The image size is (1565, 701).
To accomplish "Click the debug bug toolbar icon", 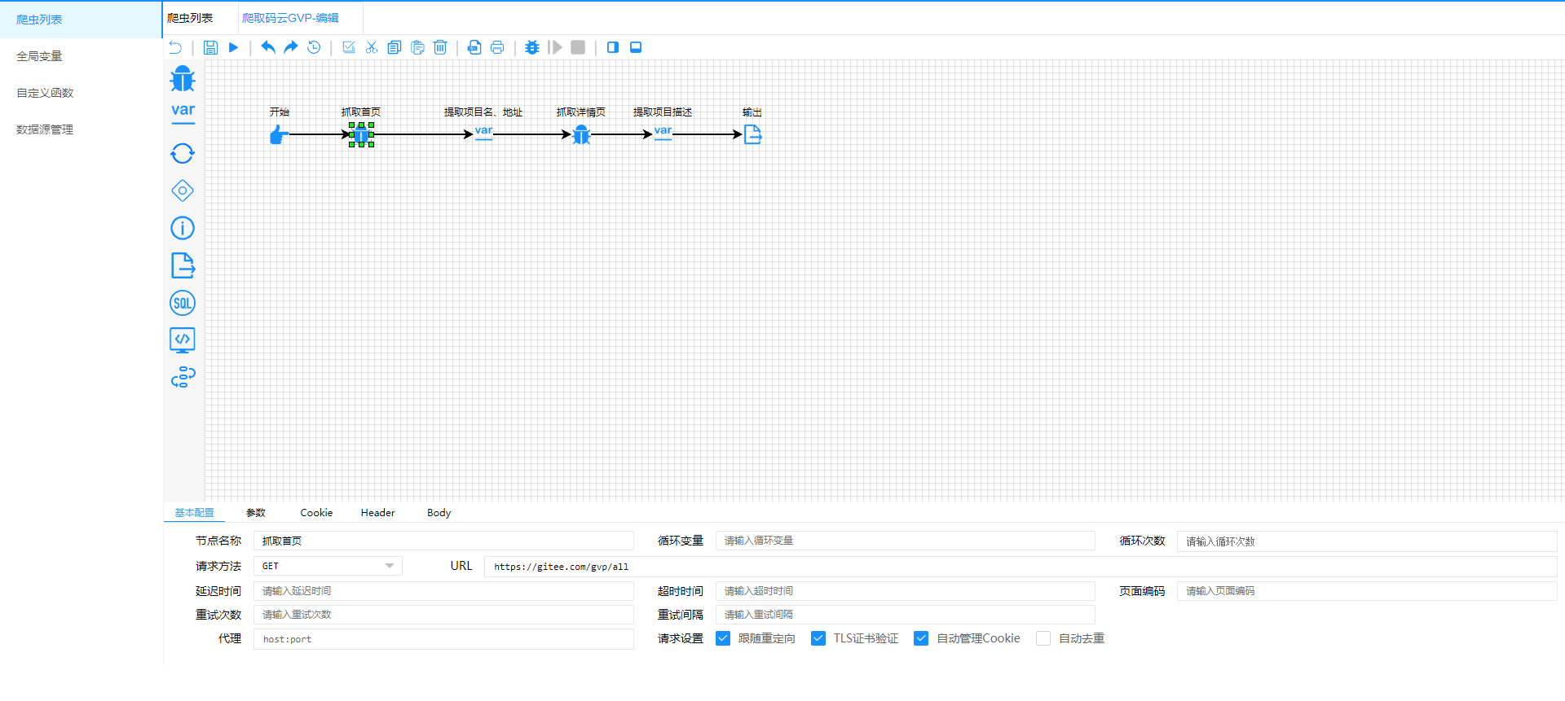I will pyautogui.click(x=532, y=47).
